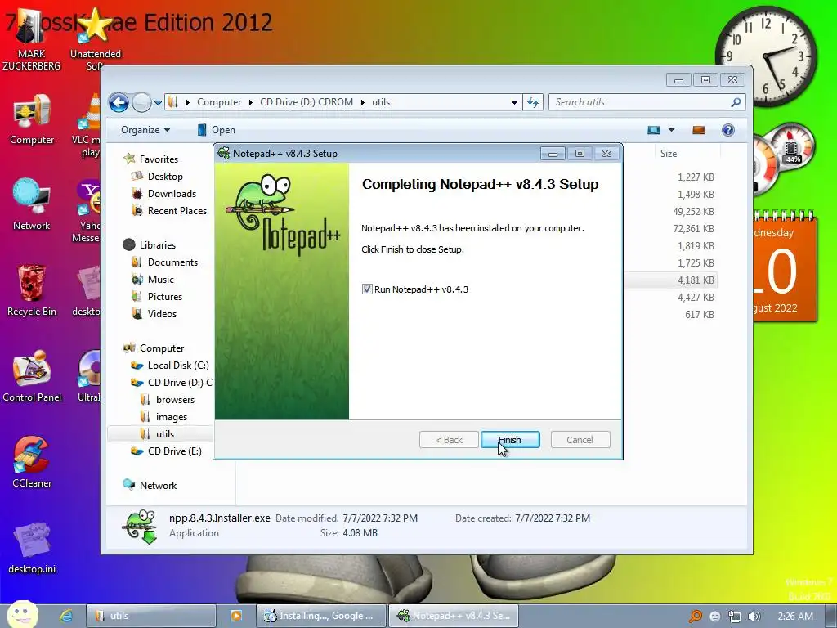
Task: Click media player taskbar icon
Action: 235,616
